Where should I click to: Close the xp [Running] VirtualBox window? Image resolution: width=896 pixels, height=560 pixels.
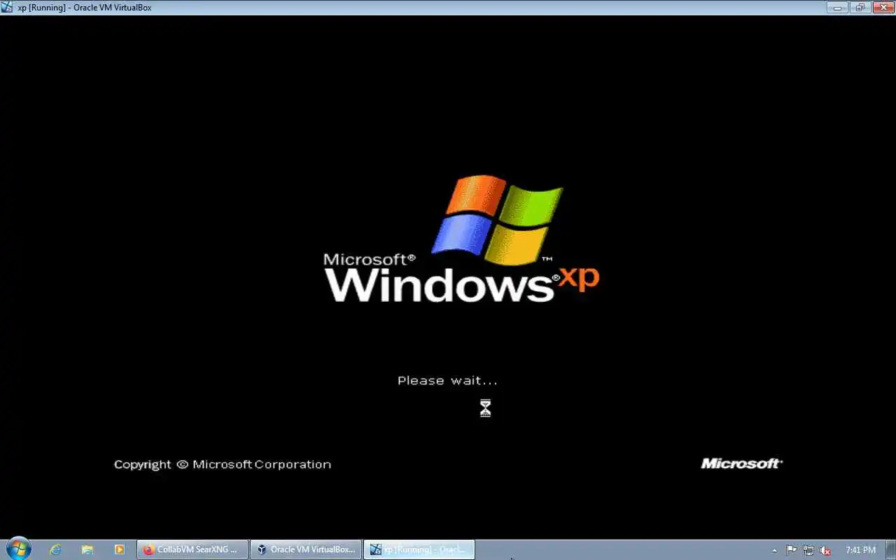pyautogui.click(x=882, y=8)
